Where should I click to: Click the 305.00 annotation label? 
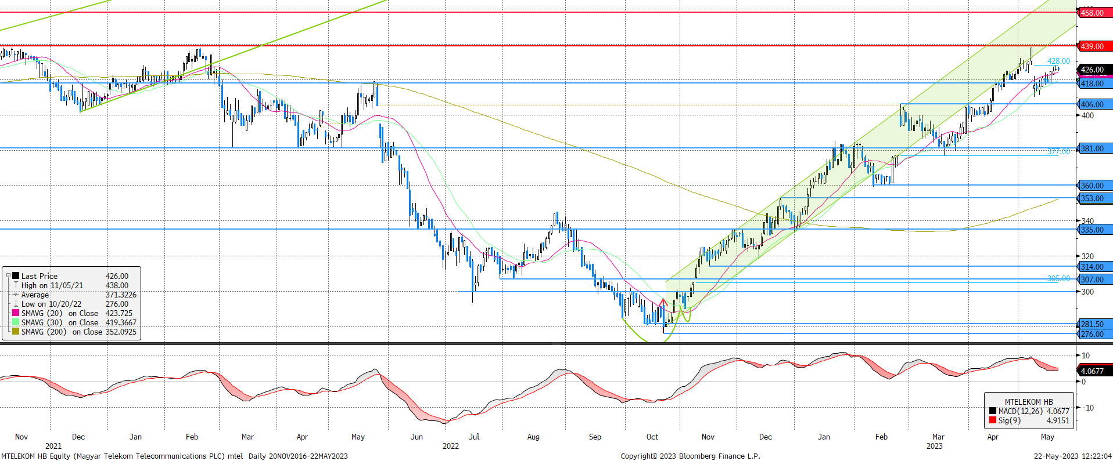(x=1058, y=278)
